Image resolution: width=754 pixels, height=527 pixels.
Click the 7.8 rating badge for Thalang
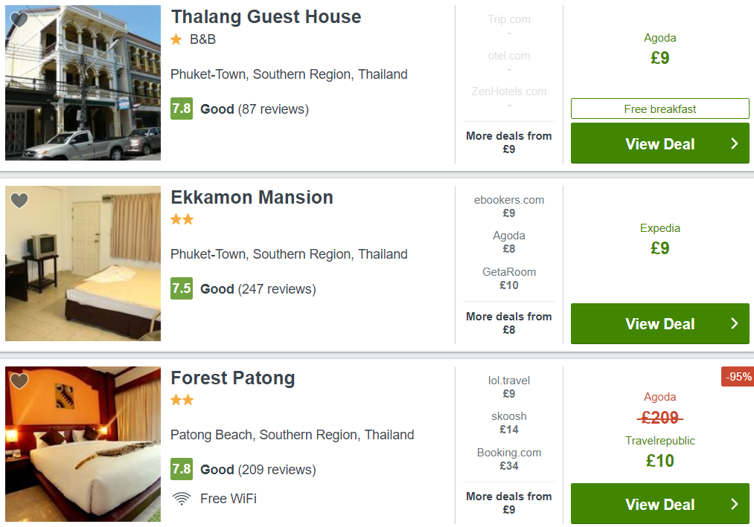tap(182, 109)
